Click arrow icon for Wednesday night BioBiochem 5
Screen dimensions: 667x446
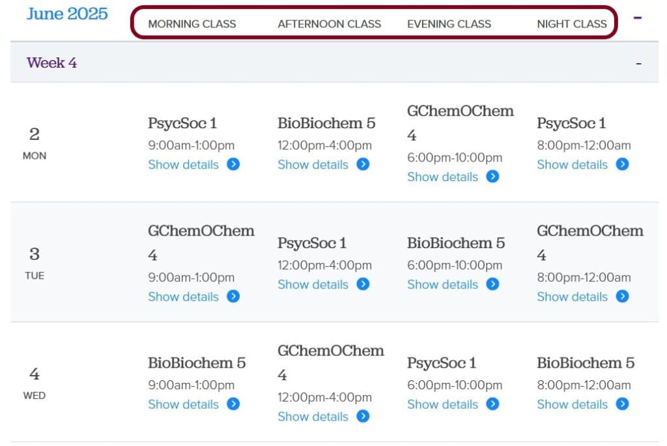[622, 404]
